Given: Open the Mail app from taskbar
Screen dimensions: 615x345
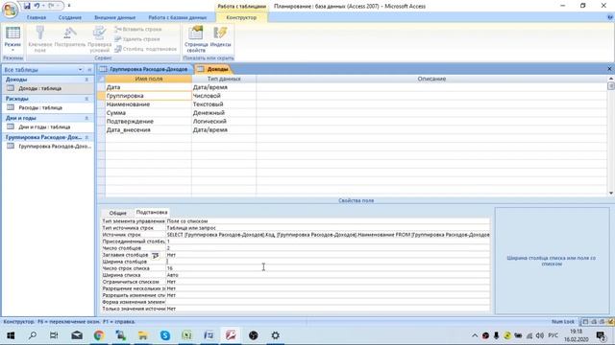Looking at the screenshot, I should pyautogui.click(x=77, y=335).
